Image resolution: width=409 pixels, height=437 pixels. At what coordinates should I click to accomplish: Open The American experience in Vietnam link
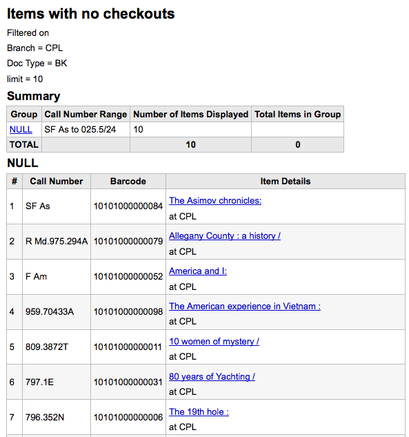click(x=245, y=306)
